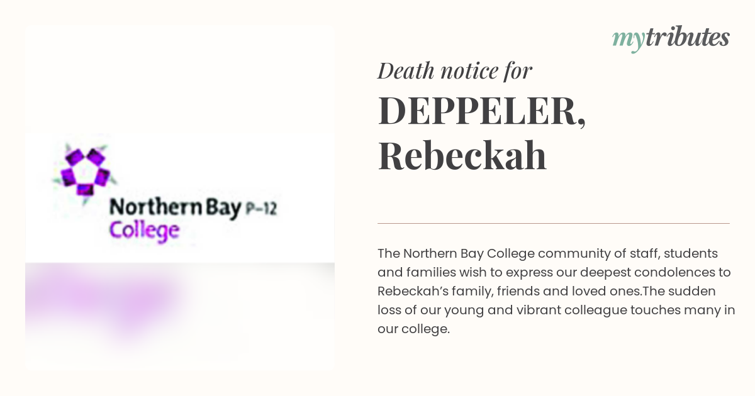The width and height of the screenshot is (755, 396).
Task: Click the horizontal divider under the name
Action: point(554,223)
